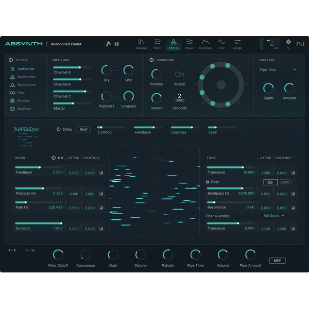Click the input mix Lowpass knob
This screenshot has height=309, width=309.
[x=128, y=97]
